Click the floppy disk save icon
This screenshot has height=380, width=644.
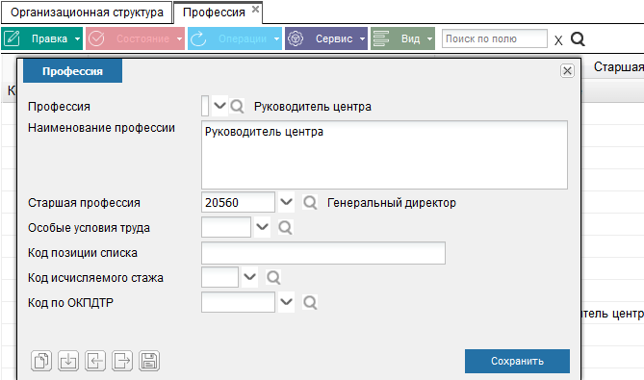[149, 361]
